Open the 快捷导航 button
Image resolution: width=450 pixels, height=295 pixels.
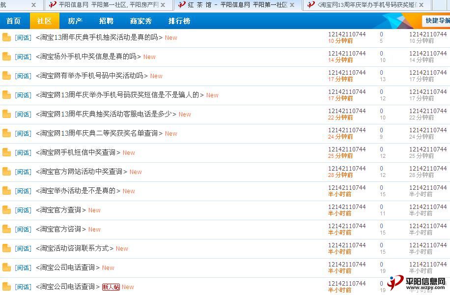[x=436, y=21]
